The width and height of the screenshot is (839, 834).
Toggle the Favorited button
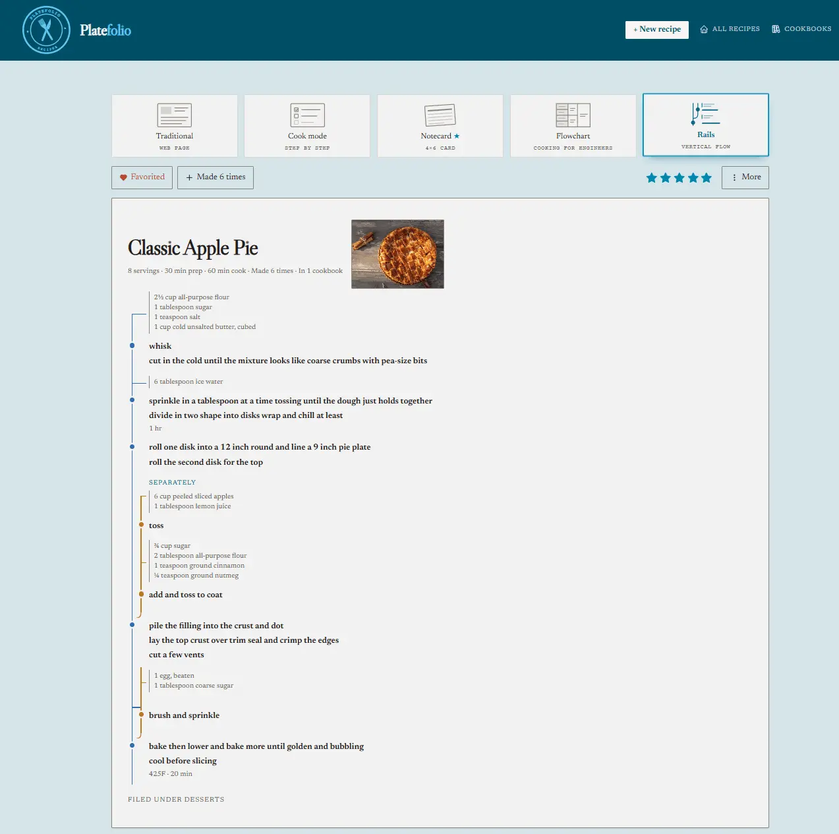[142, 177]
